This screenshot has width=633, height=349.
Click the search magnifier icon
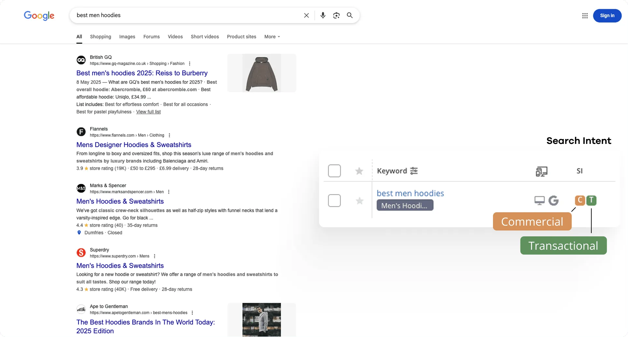click(350, 15)
